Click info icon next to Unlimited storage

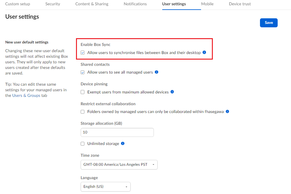click(x=123, y=143)
